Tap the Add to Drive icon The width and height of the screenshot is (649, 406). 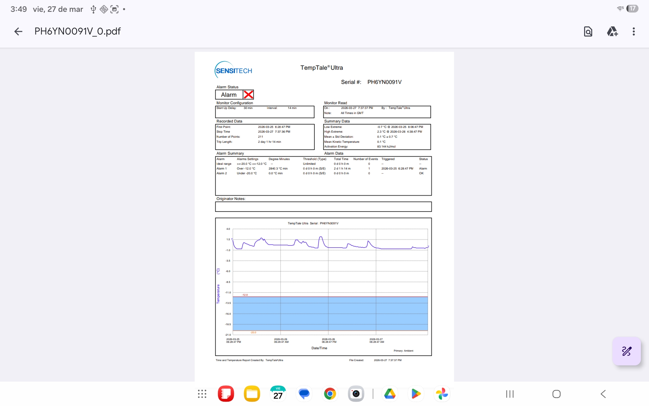tap(612, 31)
